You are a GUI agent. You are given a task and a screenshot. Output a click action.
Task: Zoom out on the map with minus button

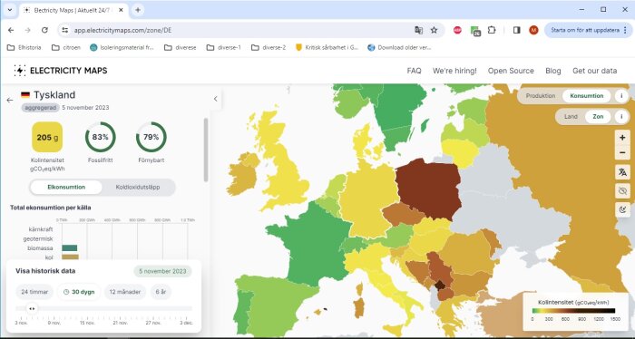622,152
